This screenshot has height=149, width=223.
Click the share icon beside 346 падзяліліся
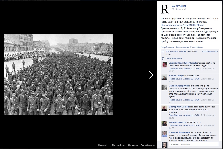(x=163, y=58)
